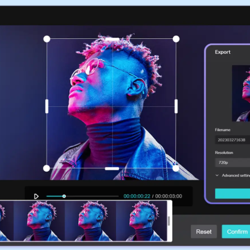Screen dimensions: 250x250
Task: Click the top edge crop handle
Action: pos(112,39)
